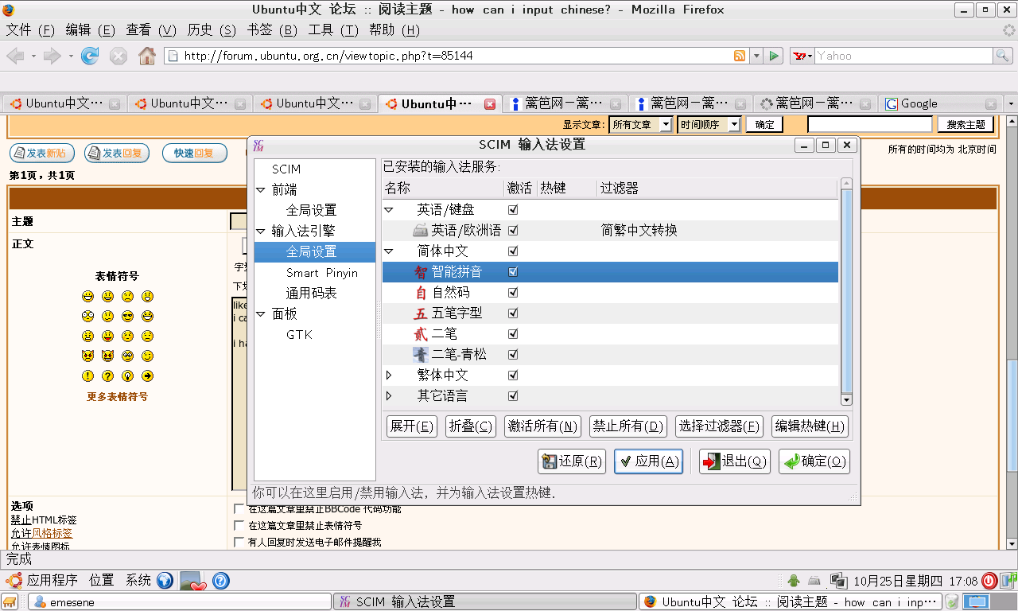This screenshot has width=1018, height=611.
Task: Select 通用码表 in settings tree
Action: click(x=312, y=294)
